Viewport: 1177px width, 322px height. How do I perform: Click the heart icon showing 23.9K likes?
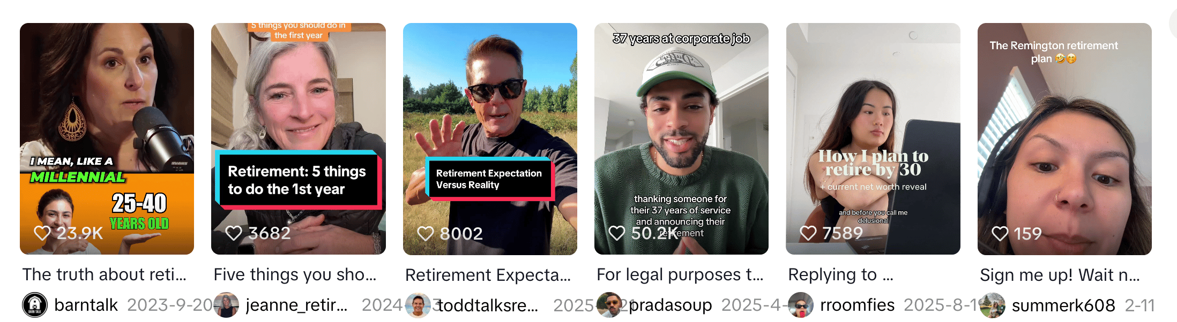pyautogui.click(x=42, y=233)
